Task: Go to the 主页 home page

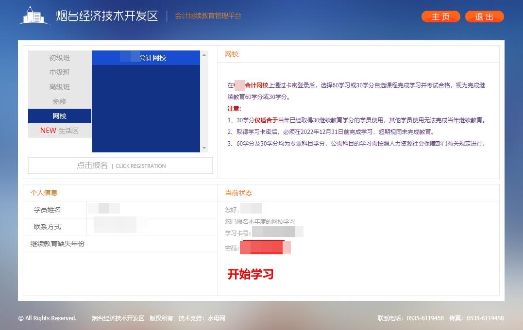Action: point(440,16)
